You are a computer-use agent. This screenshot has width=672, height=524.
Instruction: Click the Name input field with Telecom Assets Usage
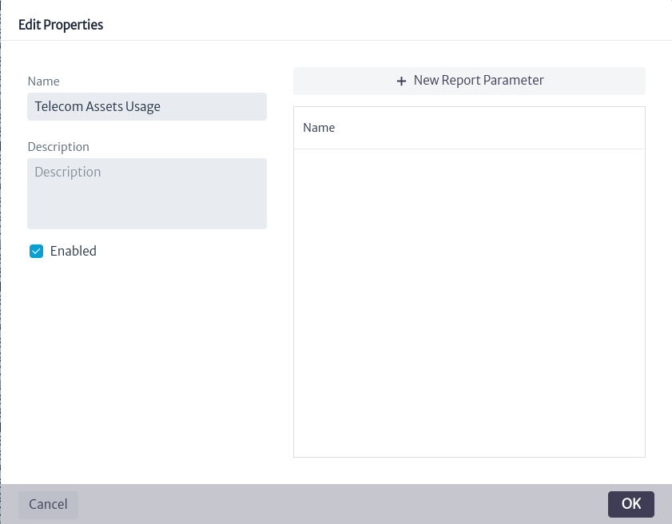click(147, 107)
